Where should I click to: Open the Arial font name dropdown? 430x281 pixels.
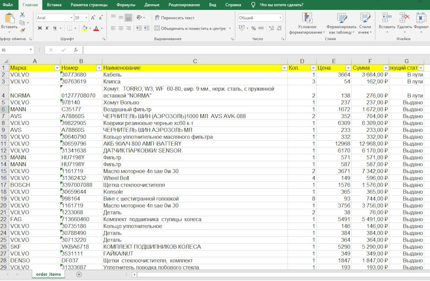pyautogui.click(x=71, y=18)
